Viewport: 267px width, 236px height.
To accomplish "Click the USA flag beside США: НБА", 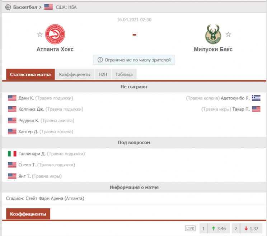I will tap(48, 7).
